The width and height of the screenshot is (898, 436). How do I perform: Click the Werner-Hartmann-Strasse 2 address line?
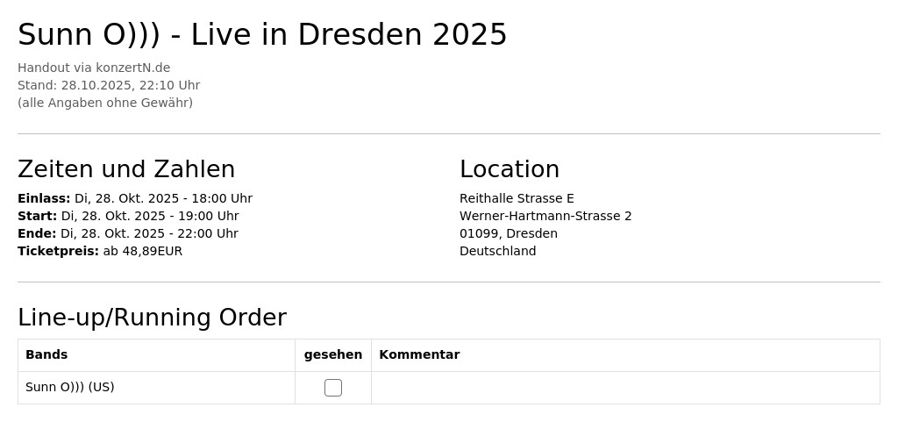pyautogui.click(x=545, y=216)
